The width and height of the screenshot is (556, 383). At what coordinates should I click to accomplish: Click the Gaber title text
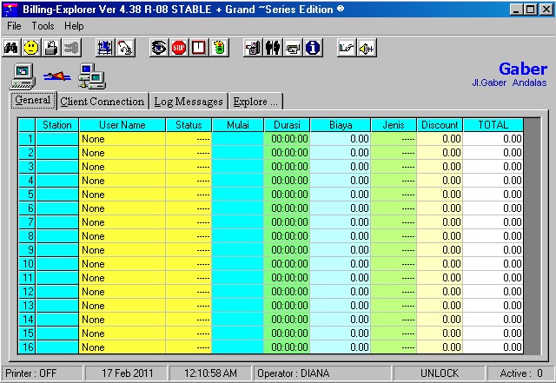coord(523,69)
